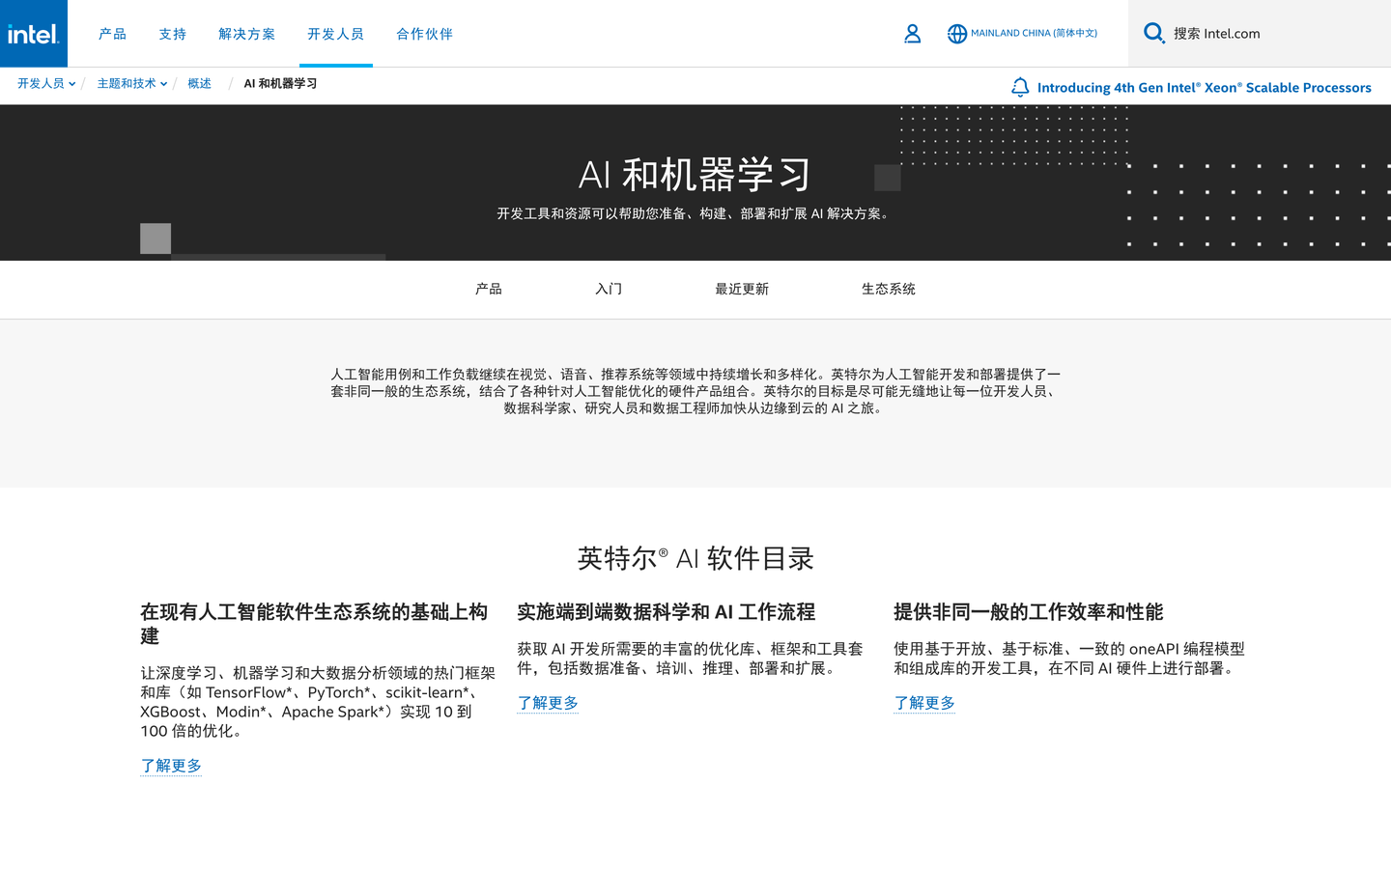Screen dimensions: 1391x869
Task: Jump to the 最近更新 section tab
Action: pos(742,289)
